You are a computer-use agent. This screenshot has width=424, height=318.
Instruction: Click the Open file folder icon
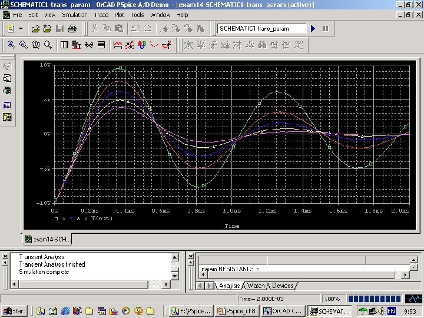pyautogui.click(x=35, y=28)
